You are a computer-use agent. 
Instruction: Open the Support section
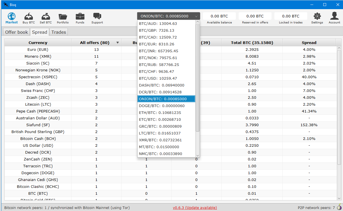click(97, 18)
